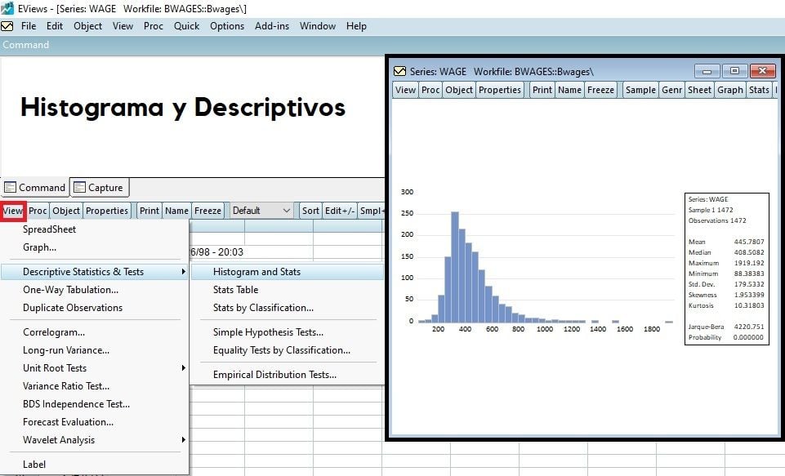The height and width of the screenshot is (476, 785).
Task: Click the Stats button in series toolbar
Action: point(760,90)
